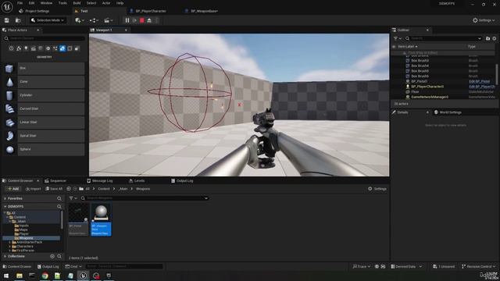
Task: Select the Box geometry brush
Action: [x=45, y=69]
